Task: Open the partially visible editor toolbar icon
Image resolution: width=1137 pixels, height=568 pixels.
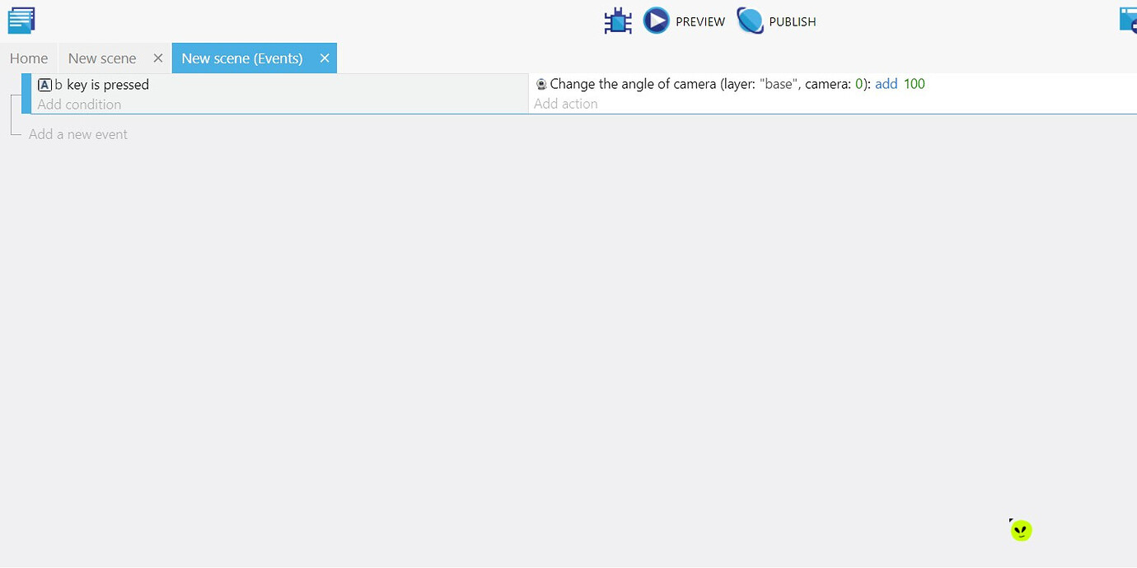Action: click(x=1128, y=20)
